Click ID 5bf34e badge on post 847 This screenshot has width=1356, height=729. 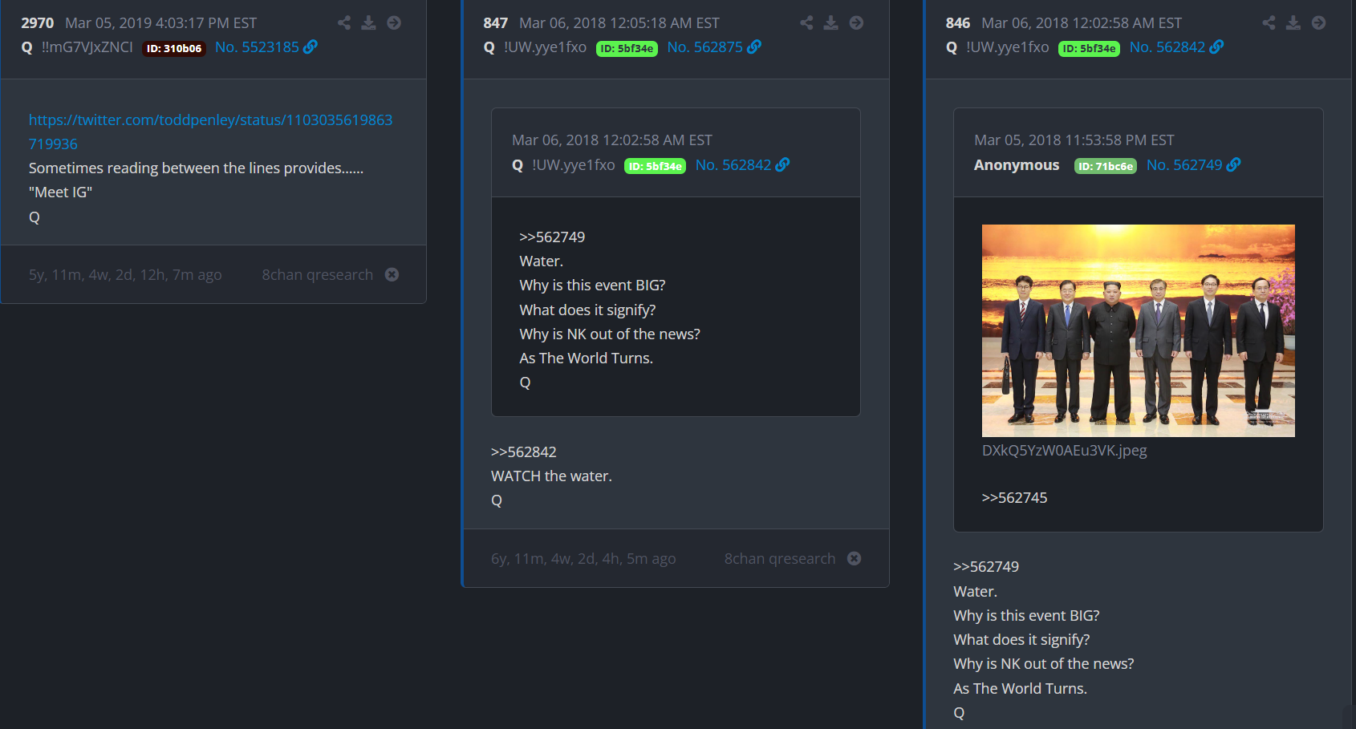click(627, 48)
